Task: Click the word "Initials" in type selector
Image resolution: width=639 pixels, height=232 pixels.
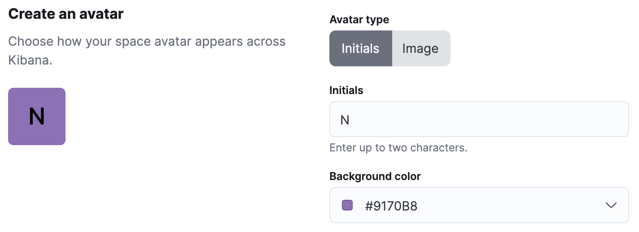Action: pyautogui.click(x=360, y=48)
